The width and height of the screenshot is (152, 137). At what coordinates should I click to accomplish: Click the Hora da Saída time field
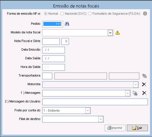click(x=54, y=67)
